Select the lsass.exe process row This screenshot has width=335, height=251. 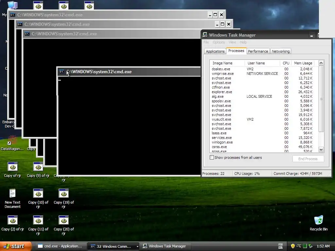[262, 133]
